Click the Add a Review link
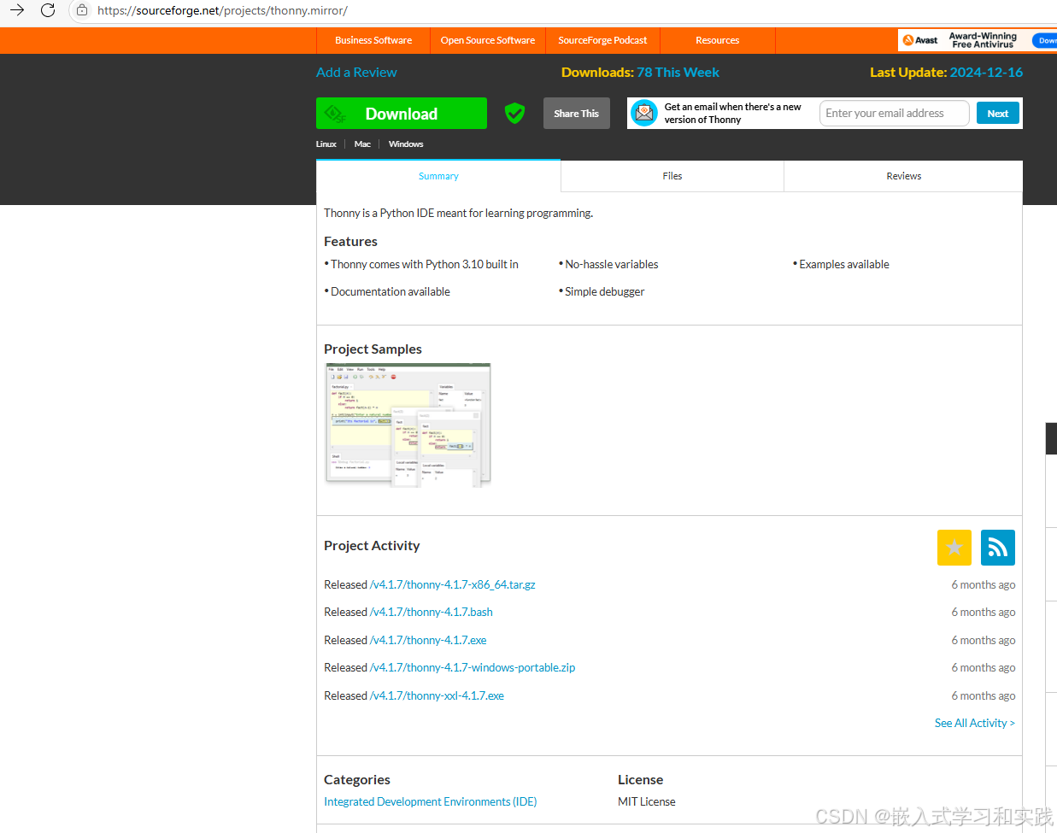Viewport: 1057px width, 833px height. (356, 73)
